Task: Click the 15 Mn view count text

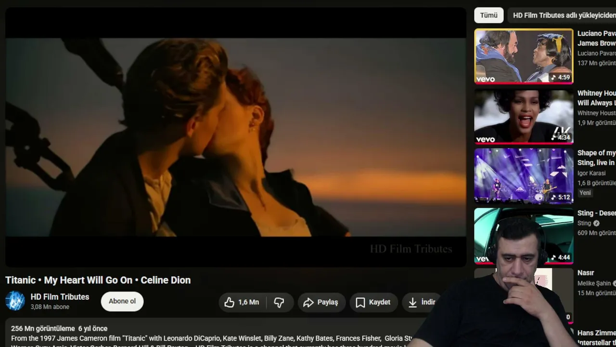Action: (x=597, y=293)
